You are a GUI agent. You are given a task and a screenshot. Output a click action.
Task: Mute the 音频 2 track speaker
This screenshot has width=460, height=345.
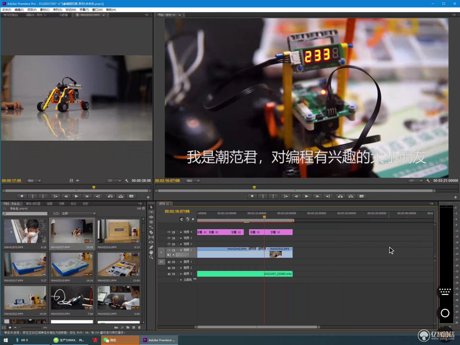point(168,268)
